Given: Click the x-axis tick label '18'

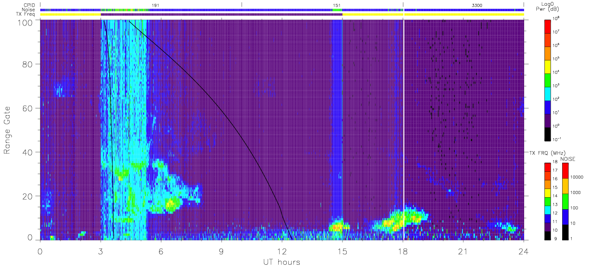Looking at the screenshot, I should click(403, 251).
